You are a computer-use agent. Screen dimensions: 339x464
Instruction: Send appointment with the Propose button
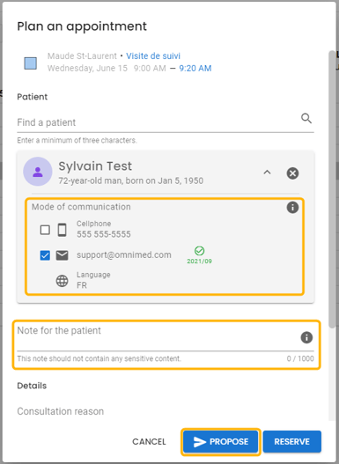click(x=220, y=441)
